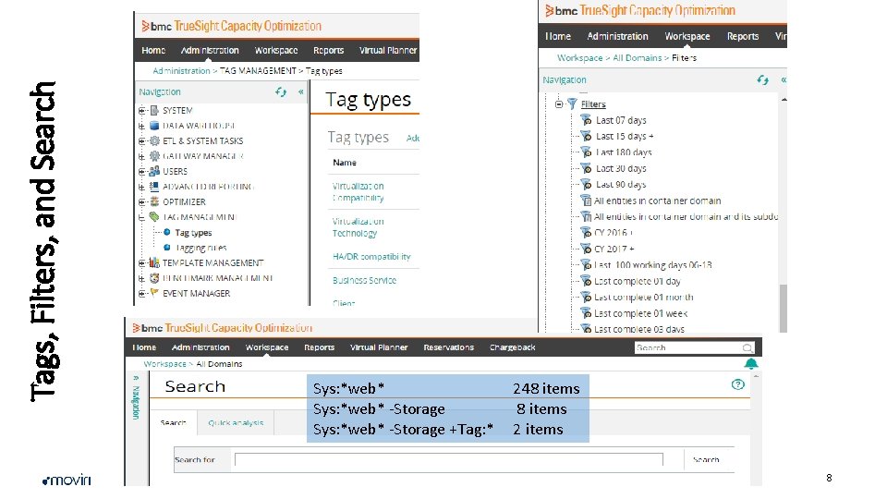Open notifications bell icon in Search window

tap(750, 364)
